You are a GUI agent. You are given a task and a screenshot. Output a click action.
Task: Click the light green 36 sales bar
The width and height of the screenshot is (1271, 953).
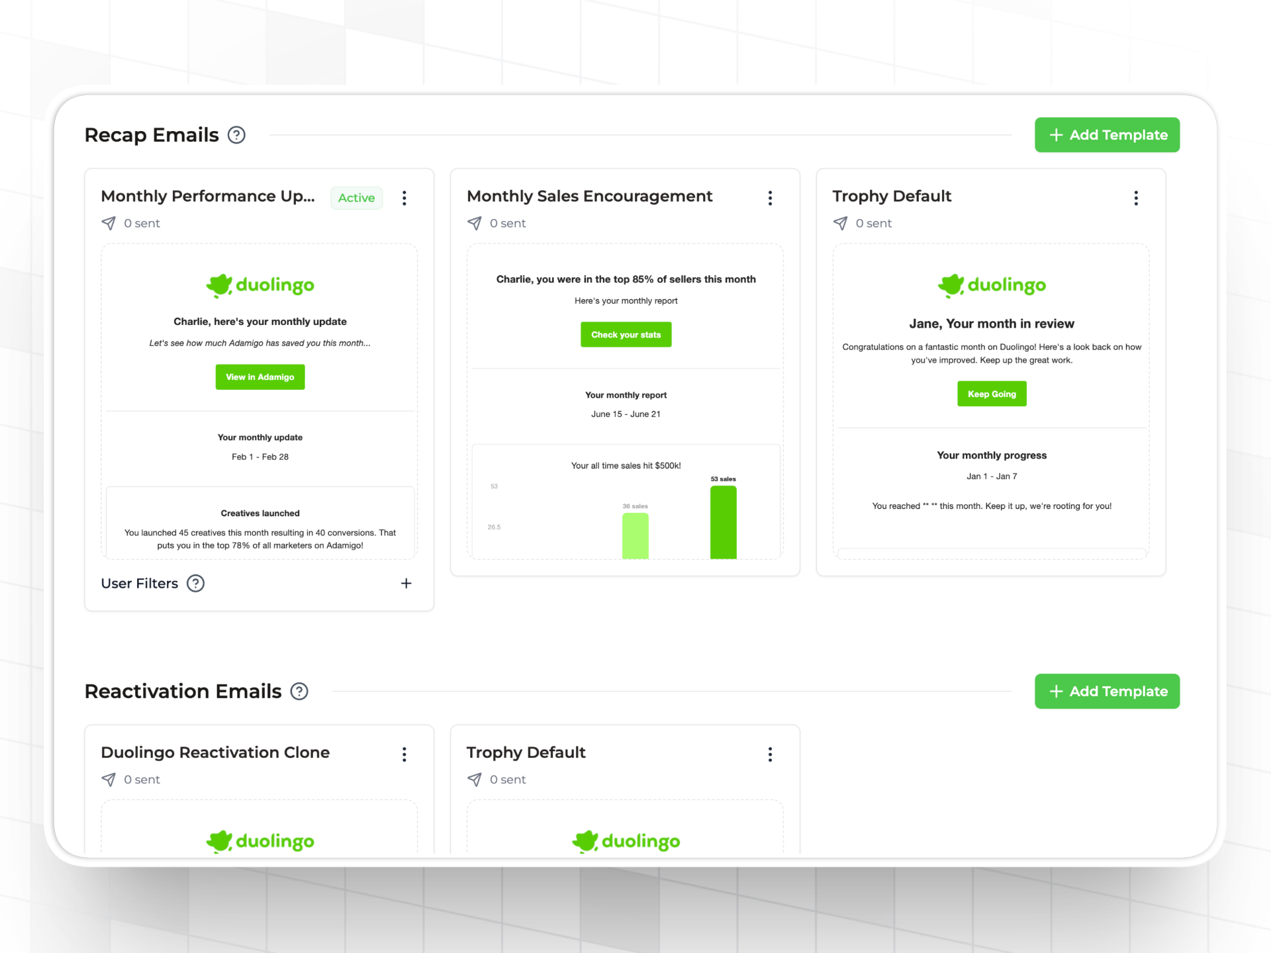coord(635,536)
